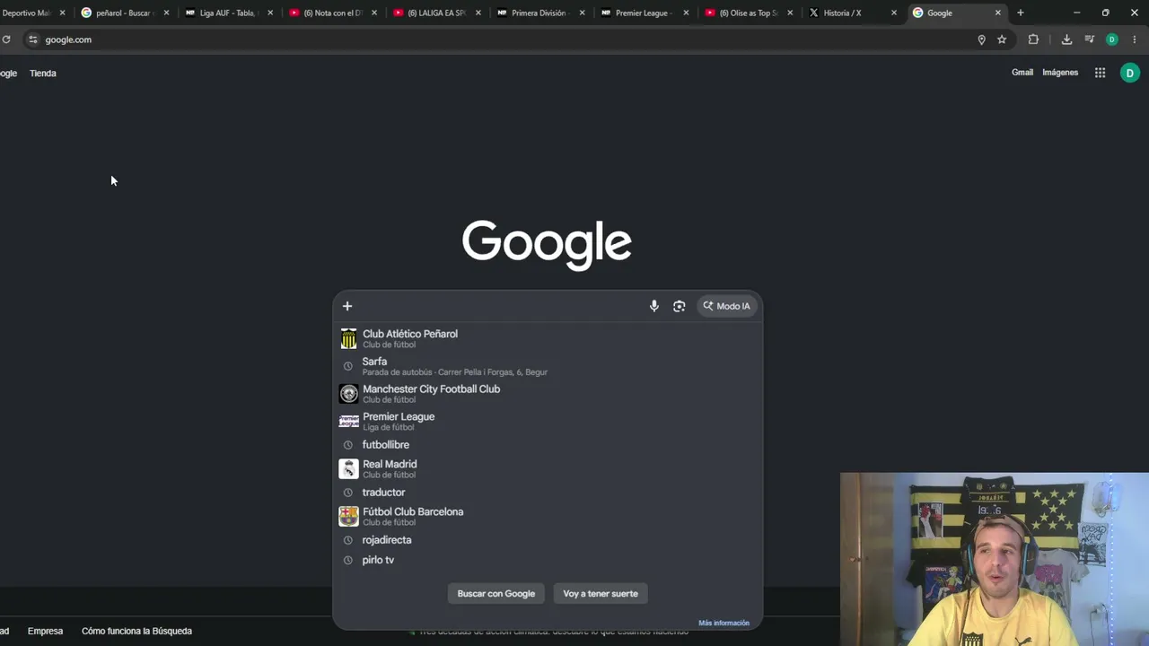1149x646 pixels.
Task: Click 'Voy a tener suerte' button
Action: 601,593
